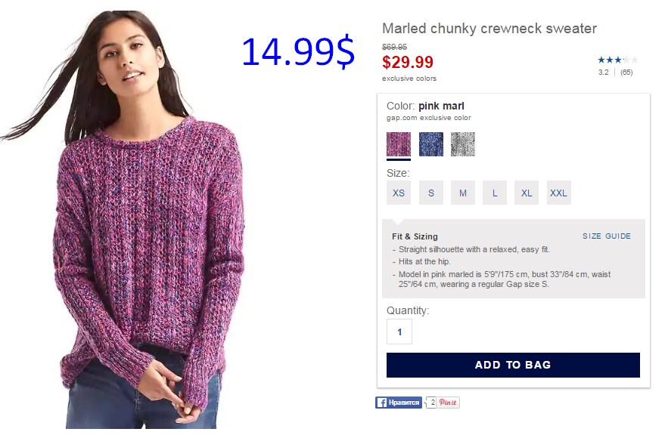Choose size XXL
This screenshot has width=665, height=435.
coord(558,193)
